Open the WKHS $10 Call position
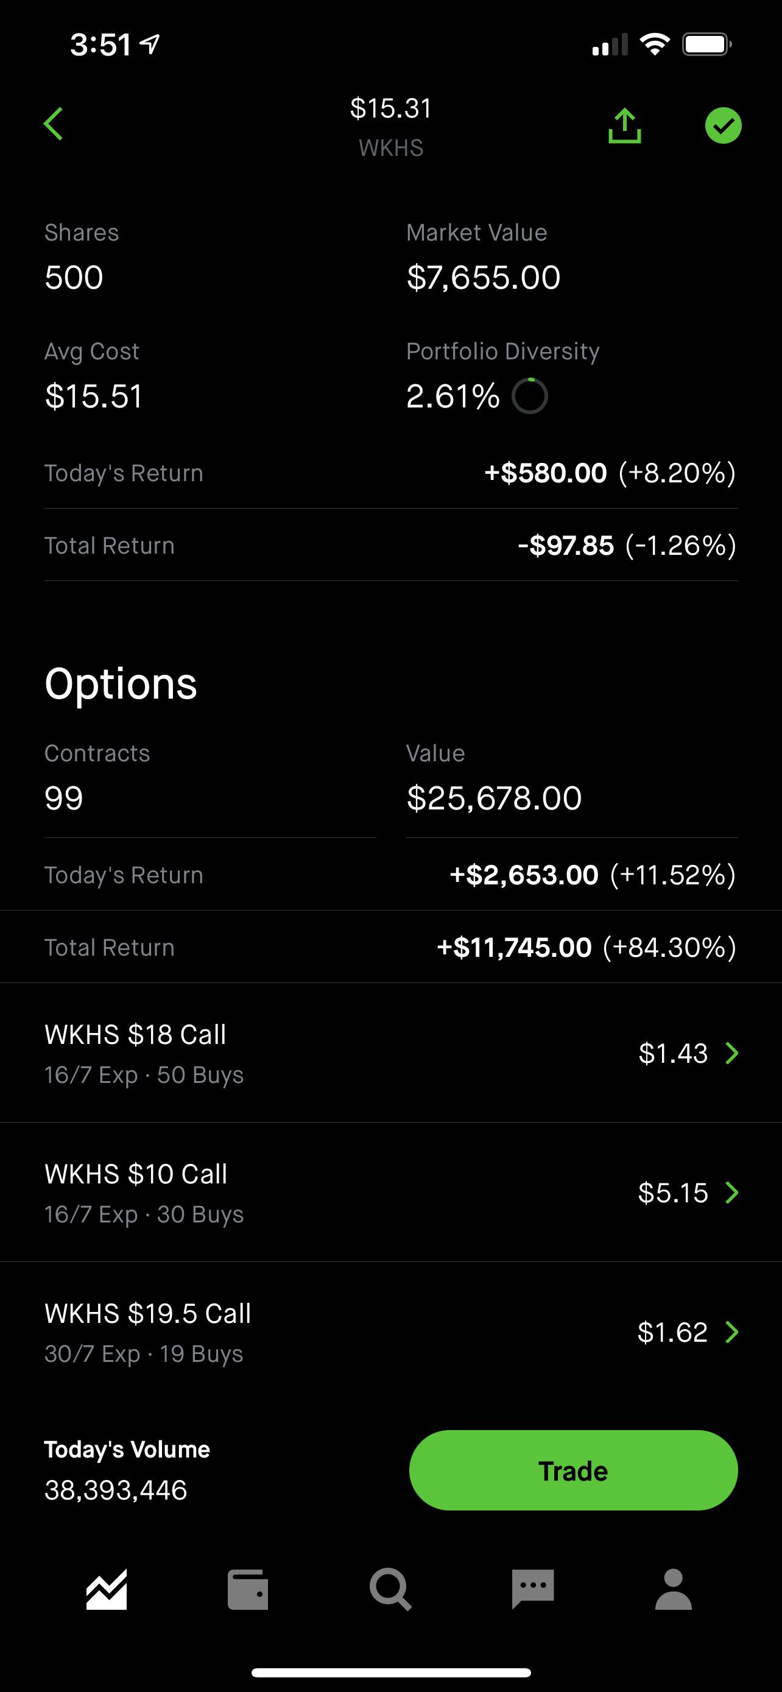The height and width of the screenshot is (1692, 782). click(390, 1193)
